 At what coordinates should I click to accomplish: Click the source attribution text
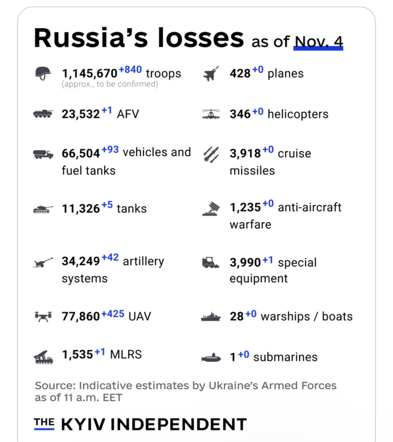pyautogui.click(x=185, y=391)
